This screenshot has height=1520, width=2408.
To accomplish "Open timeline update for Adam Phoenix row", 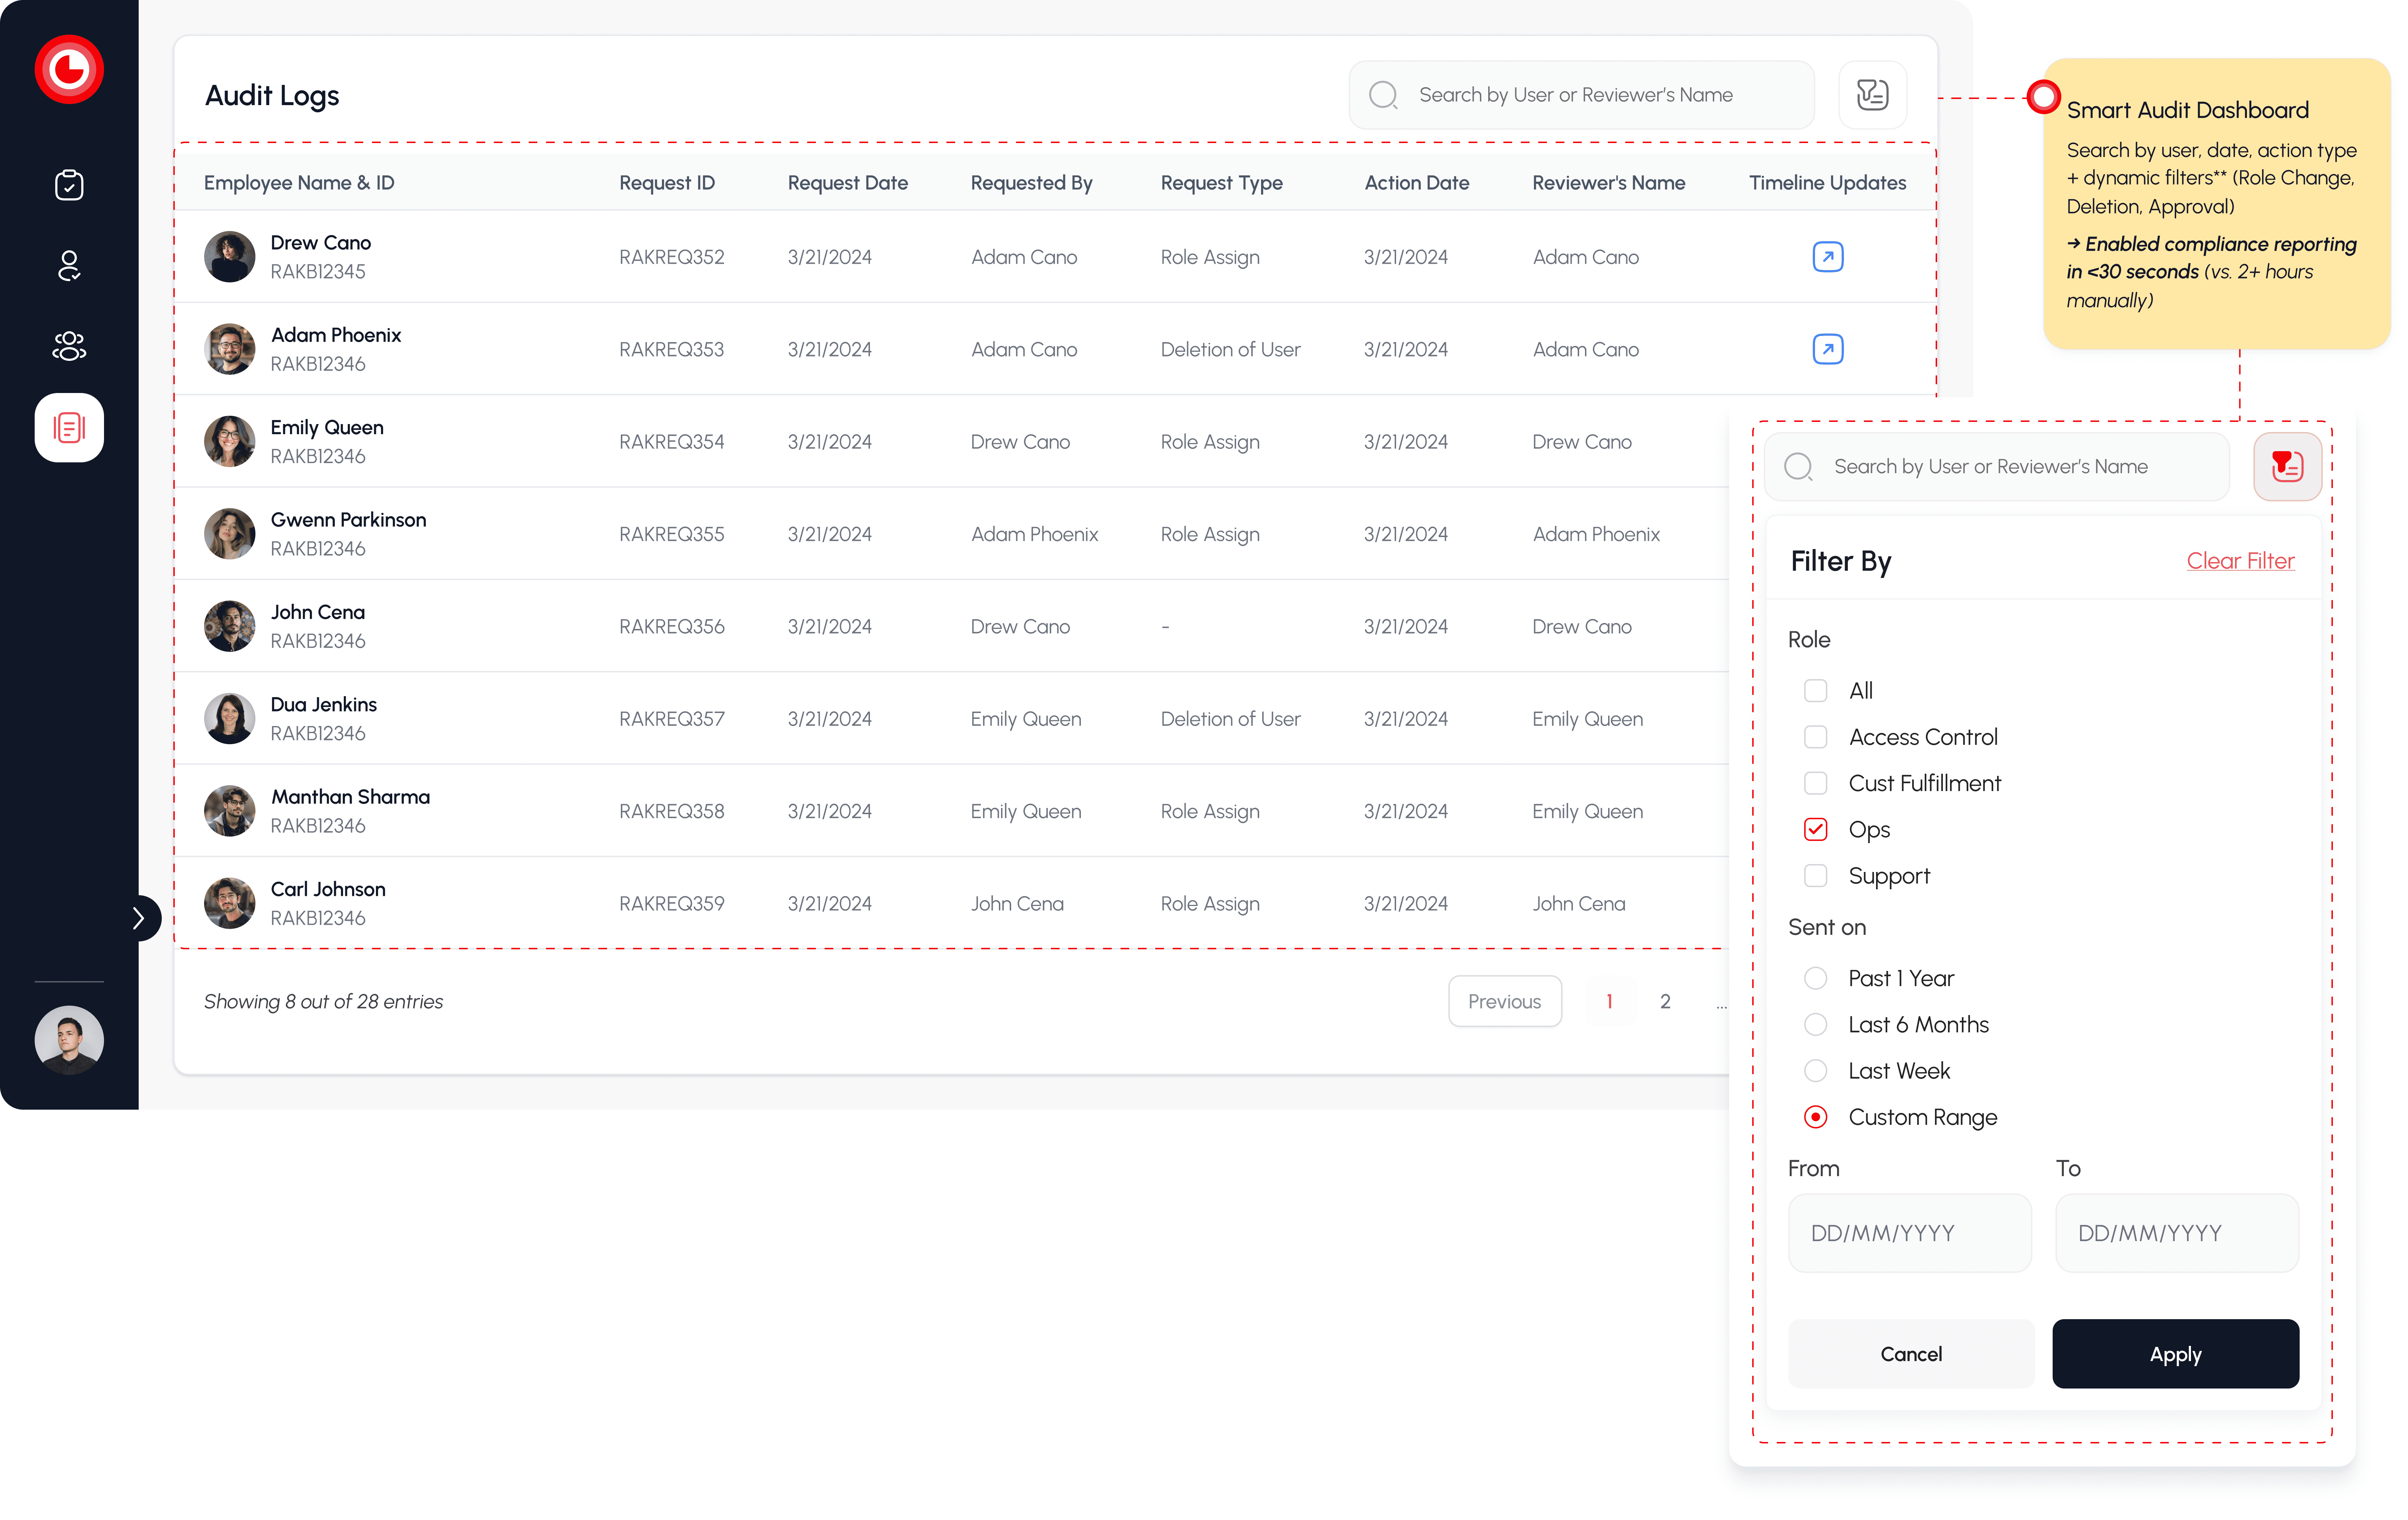I will point(1828,349).
